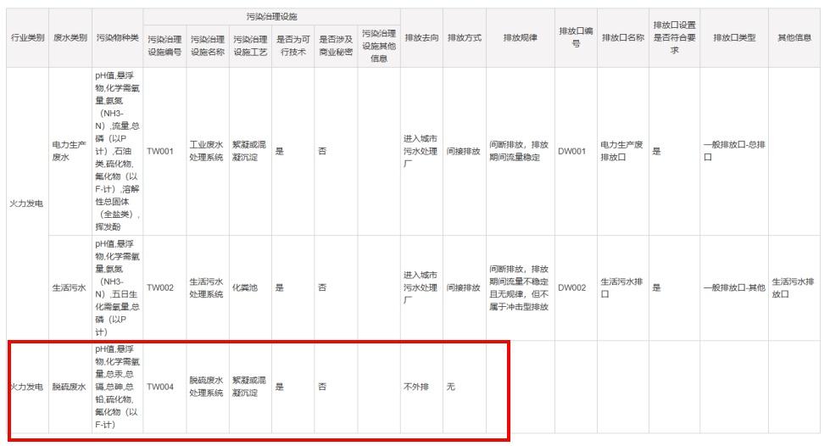The height and width of the screenshot is (446, 830).
Task: Click the 废水类别 column header
Action: (70, 37)
